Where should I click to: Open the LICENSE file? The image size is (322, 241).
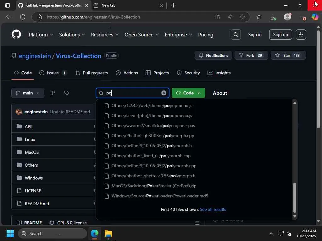pos(33,191)
